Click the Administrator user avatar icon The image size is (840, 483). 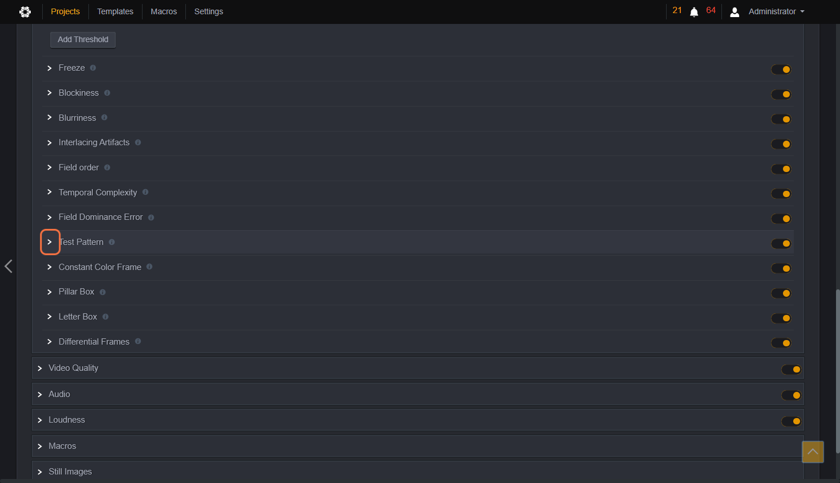[735, 12]
